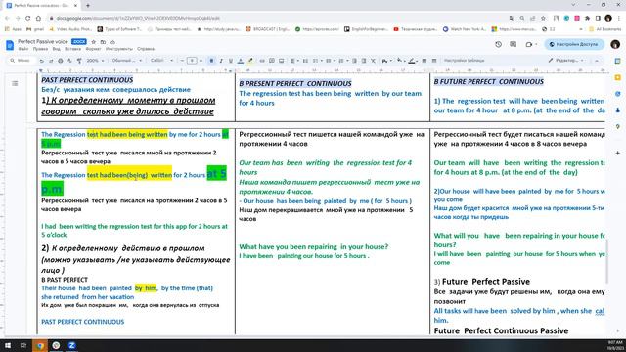Open the paragraph style dropdown
626x352 pixels.
(126, 61)
